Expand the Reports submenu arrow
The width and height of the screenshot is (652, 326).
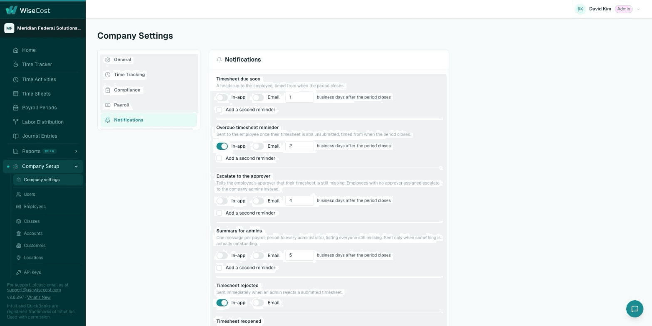[x=76, y=151]
